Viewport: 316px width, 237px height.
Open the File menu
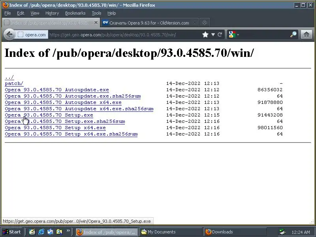click(x=8, y=13)
